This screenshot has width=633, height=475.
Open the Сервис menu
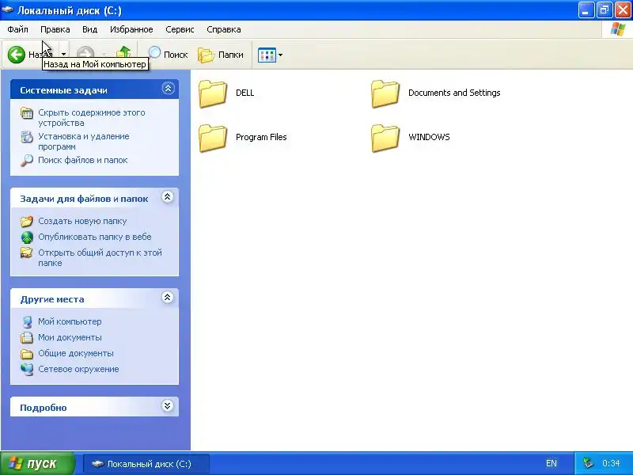[x=180, y=29]
